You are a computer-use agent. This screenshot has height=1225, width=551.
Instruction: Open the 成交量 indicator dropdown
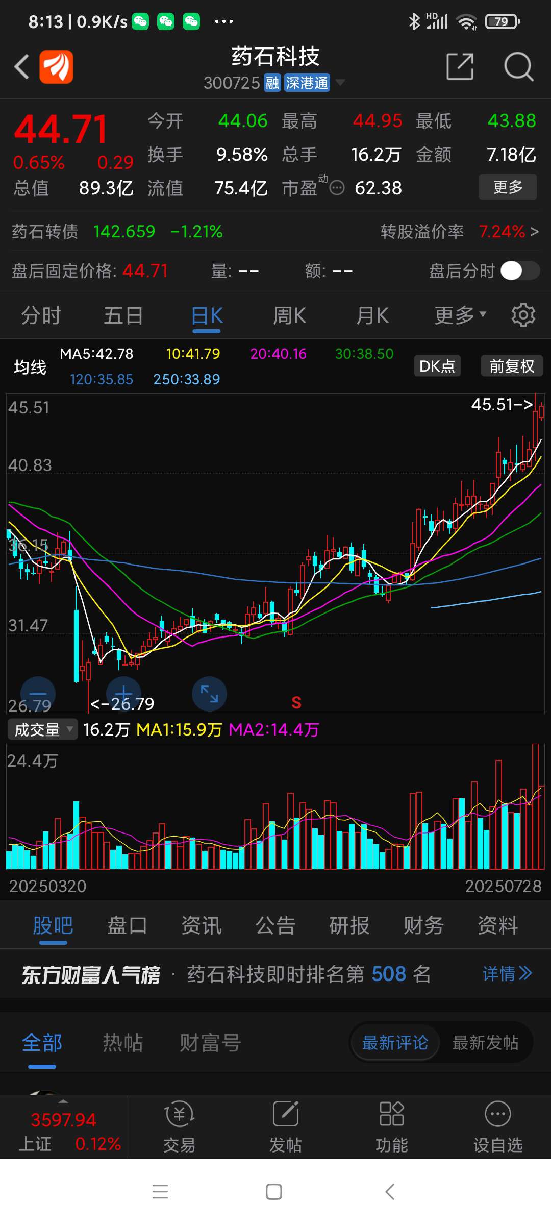pos(43,729)
